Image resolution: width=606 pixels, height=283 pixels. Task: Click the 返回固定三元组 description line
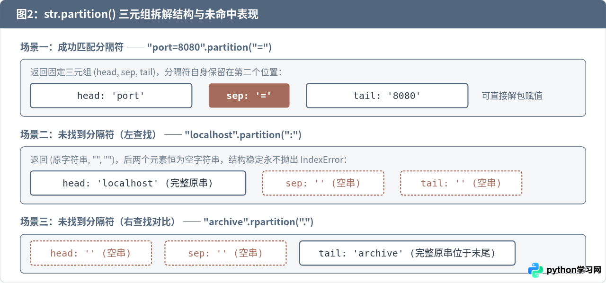[156, 72]
